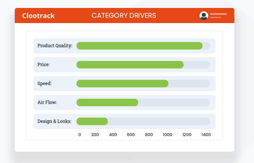Click the 1400 axis value
This screenshot has height=163, width=254.
206,135
